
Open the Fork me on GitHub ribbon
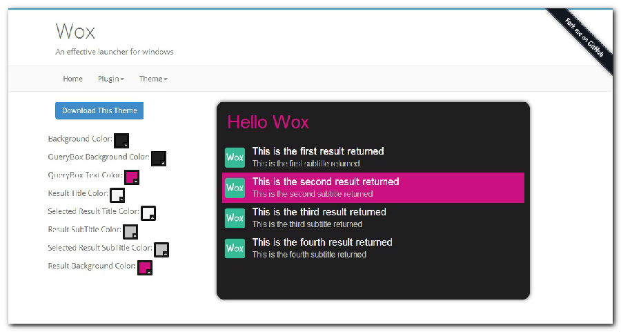click(x=584, y=38)
